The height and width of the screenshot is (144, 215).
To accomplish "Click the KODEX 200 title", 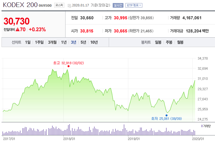I will pos(20,5).
